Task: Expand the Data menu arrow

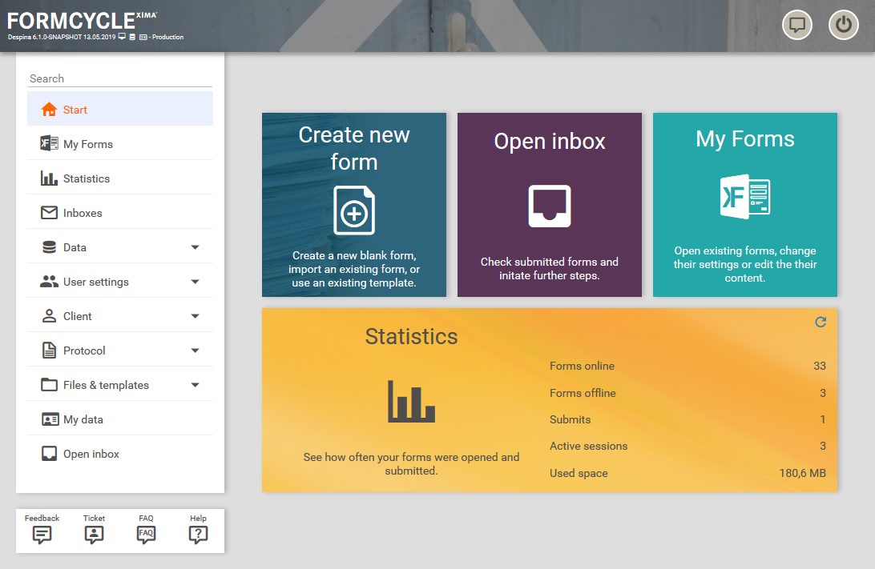Action: point(195,247)
